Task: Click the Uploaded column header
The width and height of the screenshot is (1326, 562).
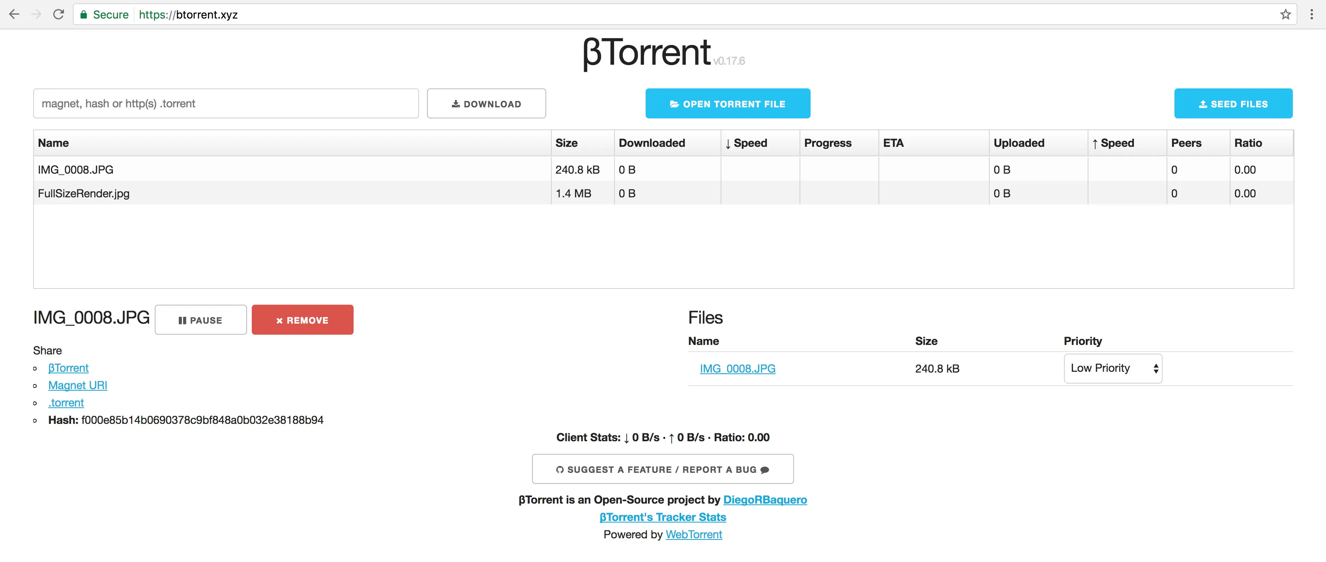Action: pyautogui.click(x=1038, y=143)
